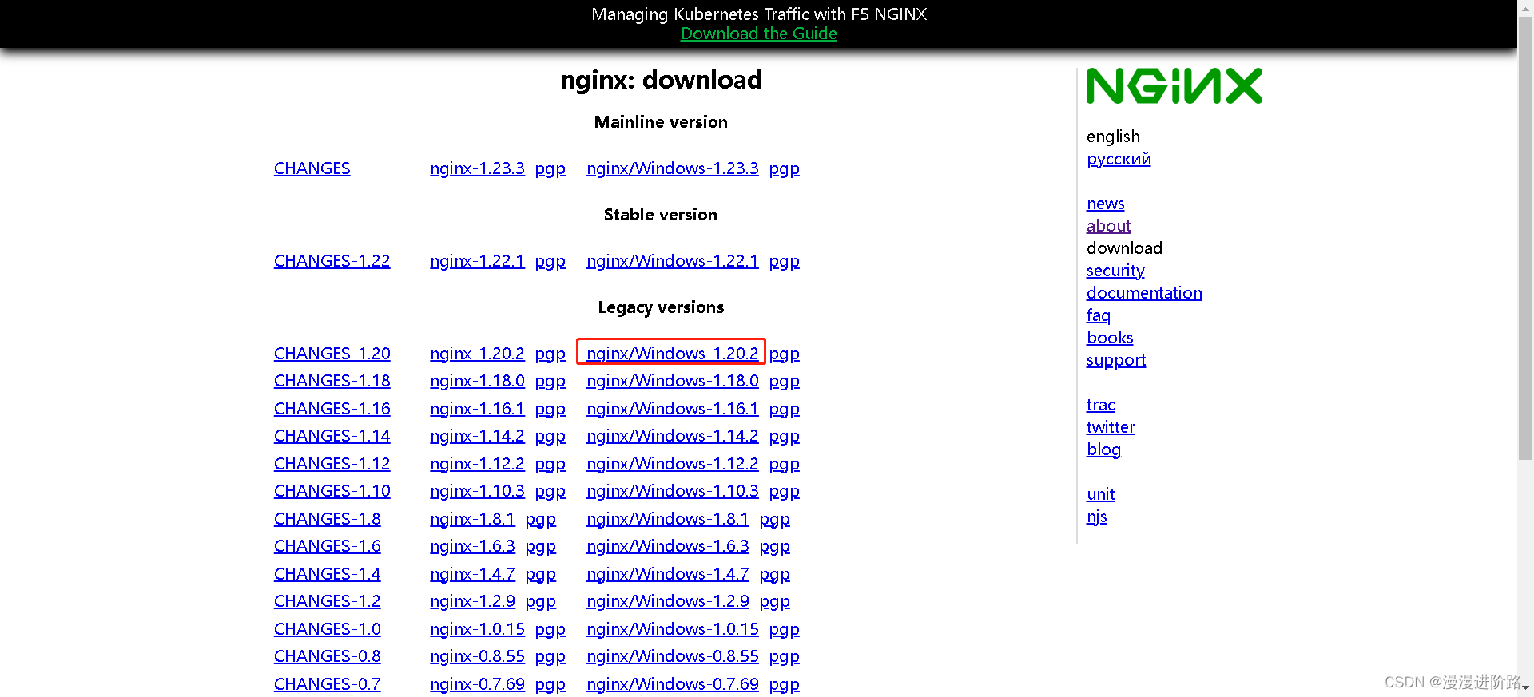This screenshot has height=697, width=1534.
Task: Go to the security page
Action: (1115, 271)
